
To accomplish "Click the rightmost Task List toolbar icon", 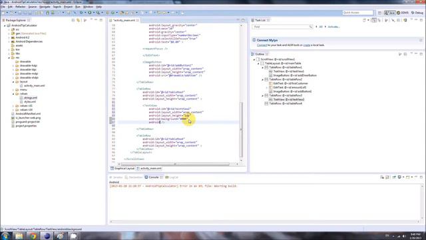I will click(x=405, y=20).
